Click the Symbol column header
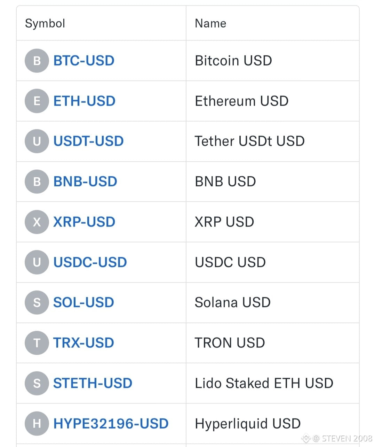375x447 pixels. [45, 23]
